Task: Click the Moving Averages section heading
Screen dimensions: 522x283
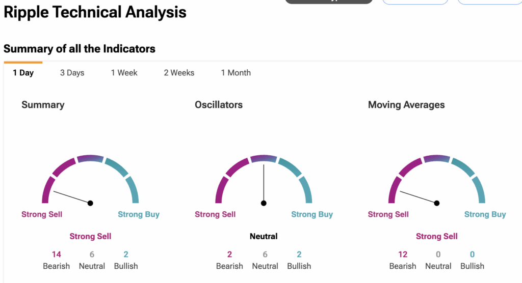Action: (x=406, y=105)
